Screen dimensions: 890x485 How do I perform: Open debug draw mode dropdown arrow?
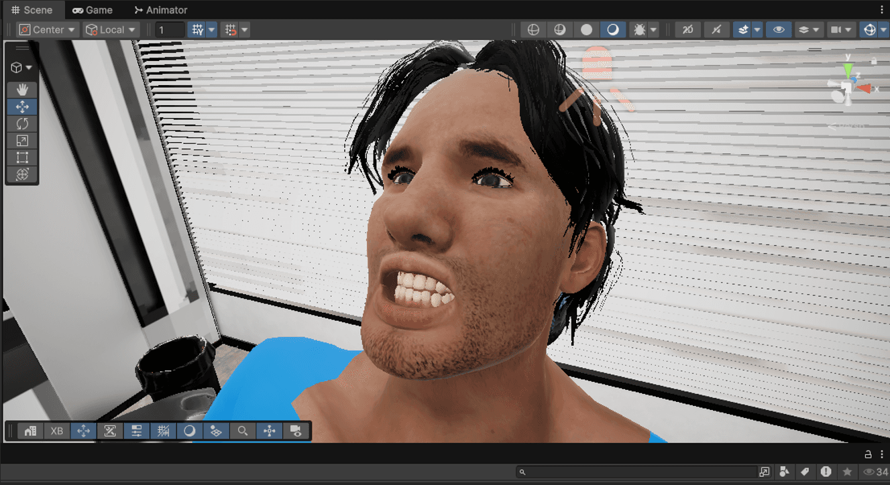653,29
